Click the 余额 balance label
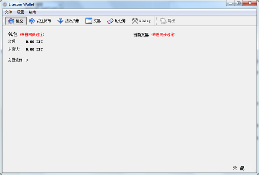Image resolution: width=259 pixels, height=175 pixels. coord(11,42)
